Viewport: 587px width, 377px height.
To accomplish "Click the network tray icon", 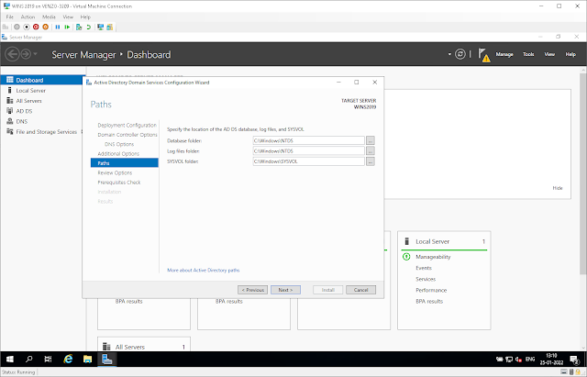I will [x=509, y=360].
